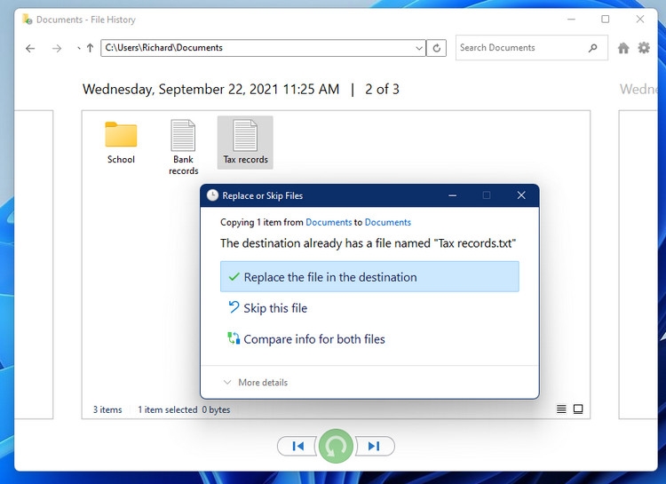Expand the address bar history dropdown
The height and width of the screenshot is (484, 666).
click(x=419, y=48)
